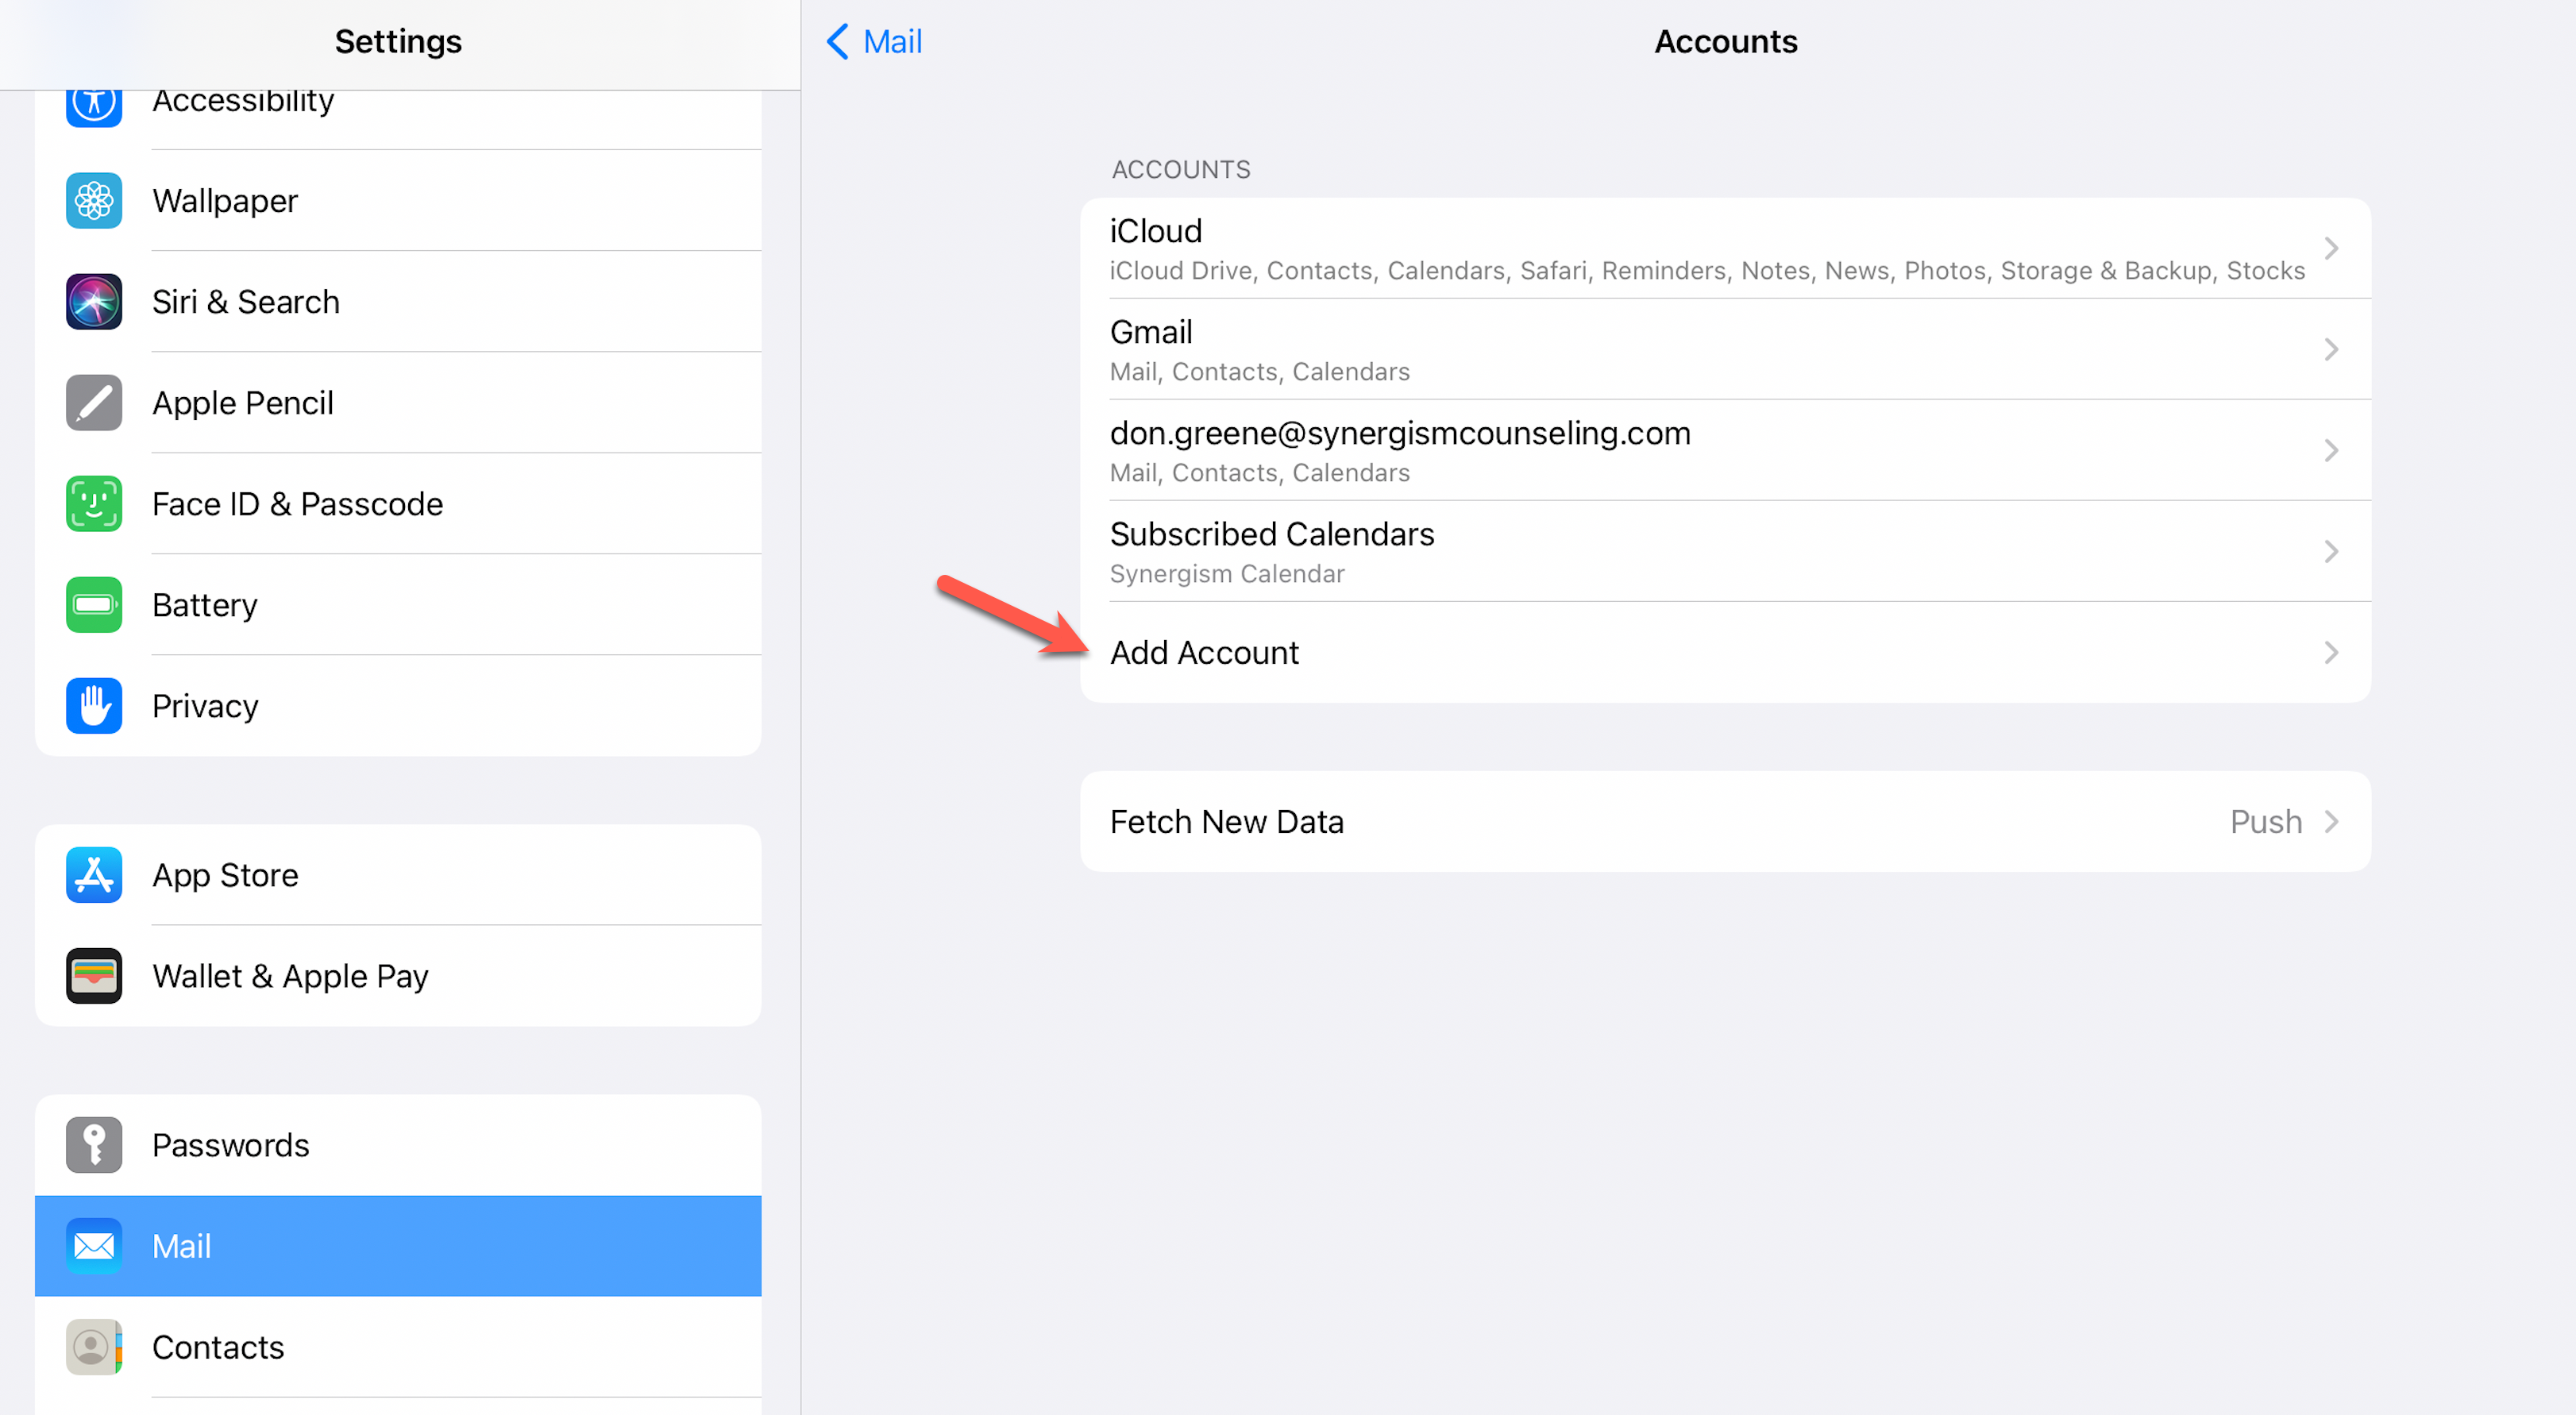Image resolution: width=2576 pixels, height=1415 pixels.
Task: Open App Store settings row
Action: (398, 875)
